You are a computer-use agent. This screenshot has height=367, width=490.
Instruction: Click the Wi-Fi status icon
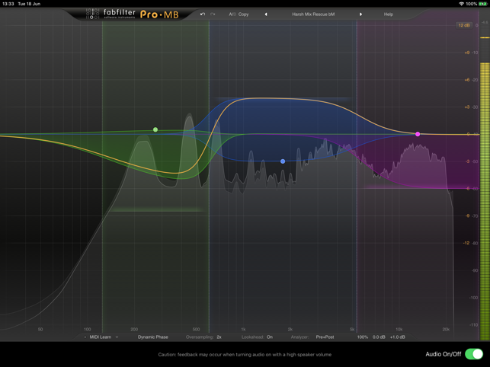tap(461, 4)
